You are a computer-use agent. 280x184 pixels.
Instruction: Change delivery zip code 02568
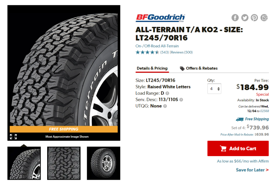point(265,111)
